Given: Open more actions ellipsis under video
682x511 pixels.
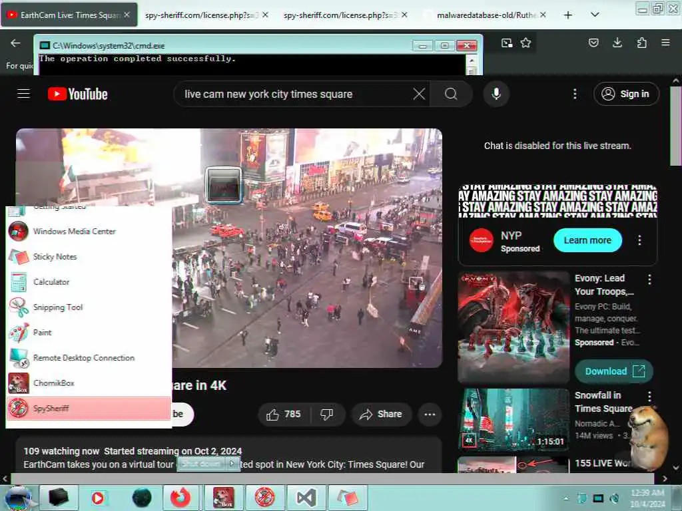Looking at the screenshot, I should pyautogui.click(x=430, y=414).
